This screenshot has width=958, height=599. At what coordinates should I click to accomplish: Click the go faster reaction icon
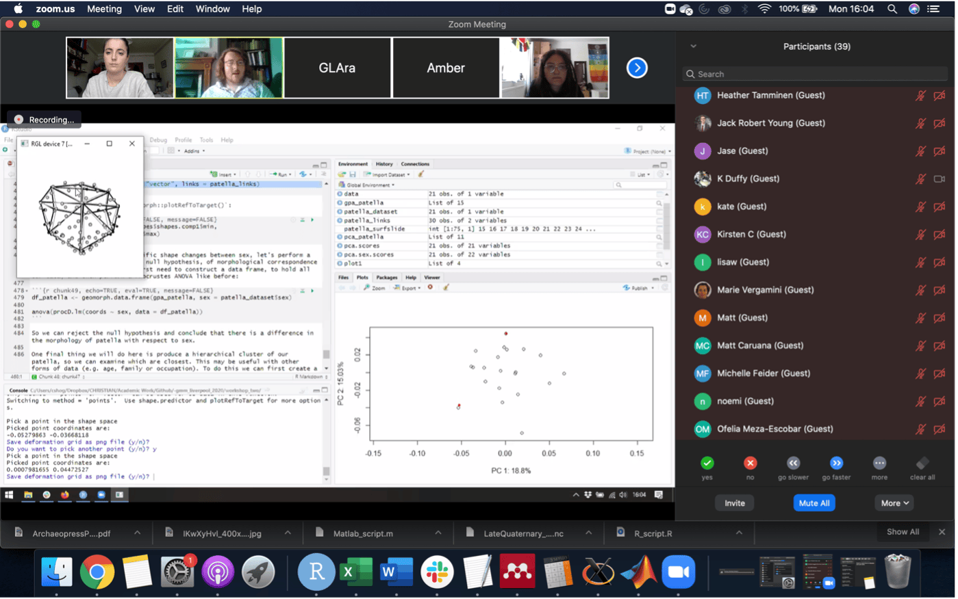(x=836, y=463)
